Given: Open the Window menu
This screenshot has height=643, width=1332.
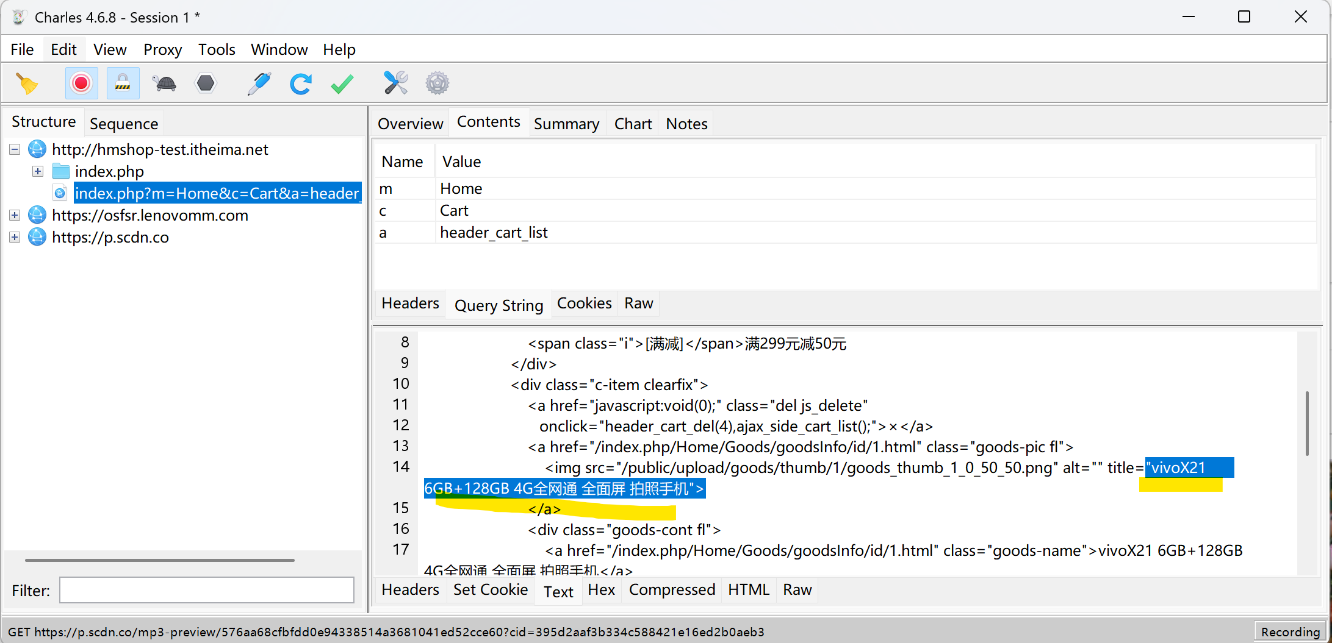Looking at the screenshot, I should (x=279, y=49).
